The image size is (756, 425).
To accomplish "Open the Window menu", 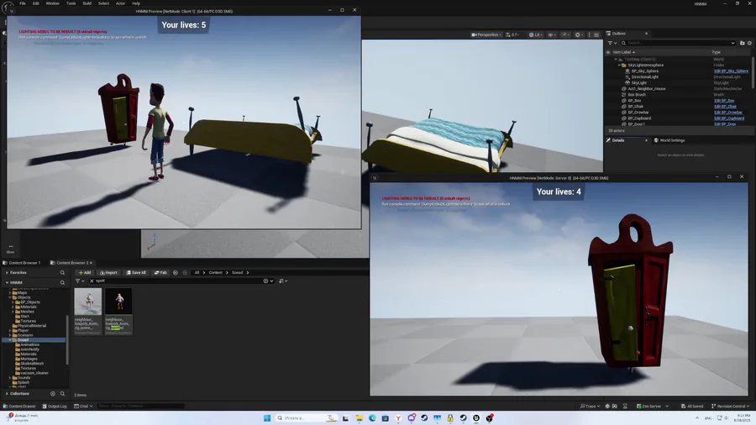I will click(52, 3).
